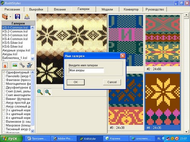
Task: Check the Валиковое option
Action: (x=4, y=122)
